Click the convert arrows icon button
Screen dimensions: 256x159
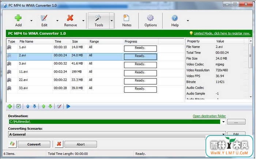pyautogui.click(x=12, y=144)
